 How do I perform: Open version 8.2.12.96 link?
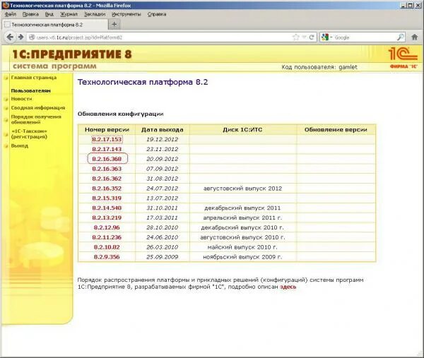click(107, 227)
